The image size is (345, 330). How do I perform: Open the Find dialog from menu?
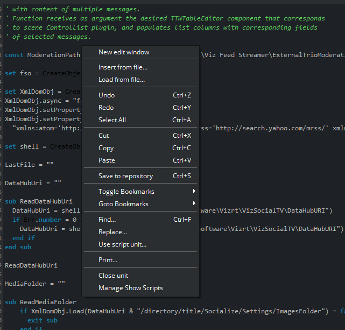(x=107, y=220)
